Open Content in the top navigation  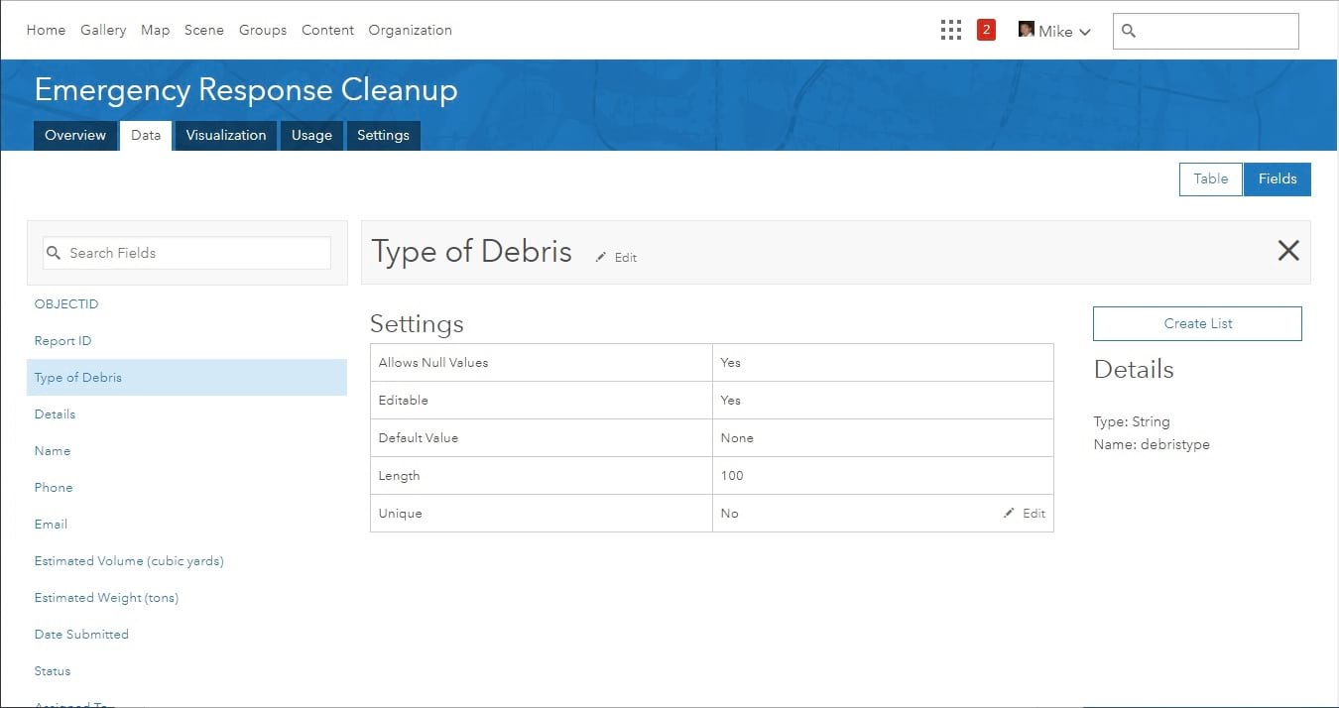click(327, 30)
